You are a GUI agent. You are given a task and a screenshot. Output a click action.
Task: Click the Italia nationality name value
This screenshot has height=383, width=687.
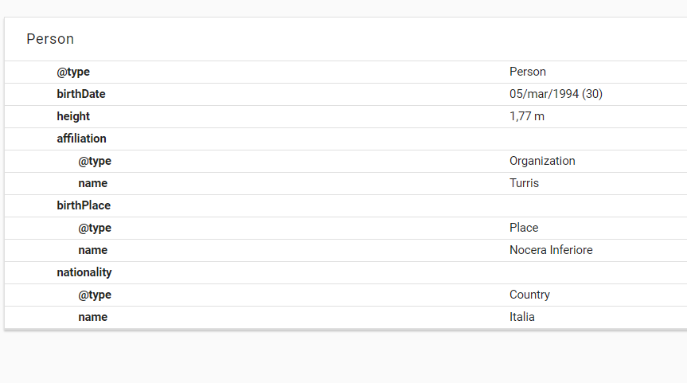click(522, 317)
